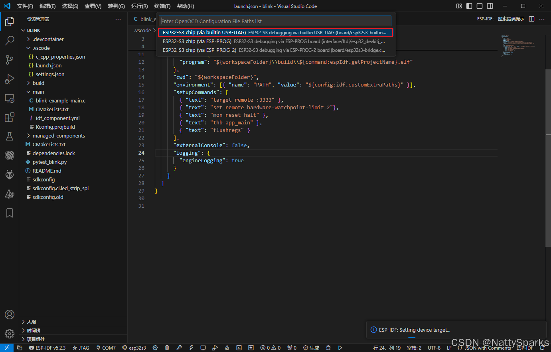Screen dimensions: 551x352
Task: Select ESP32-S3 chip via builtin USB-JTAG option
Action: tap(275, 33)
